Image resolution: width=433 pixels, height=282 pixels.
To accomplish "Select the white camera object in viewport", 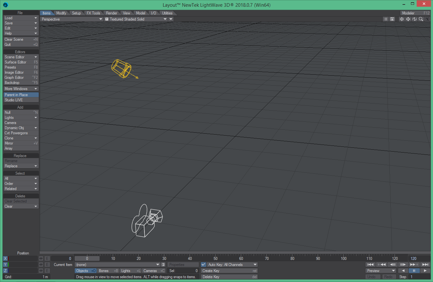I will (x=147, y=221).
